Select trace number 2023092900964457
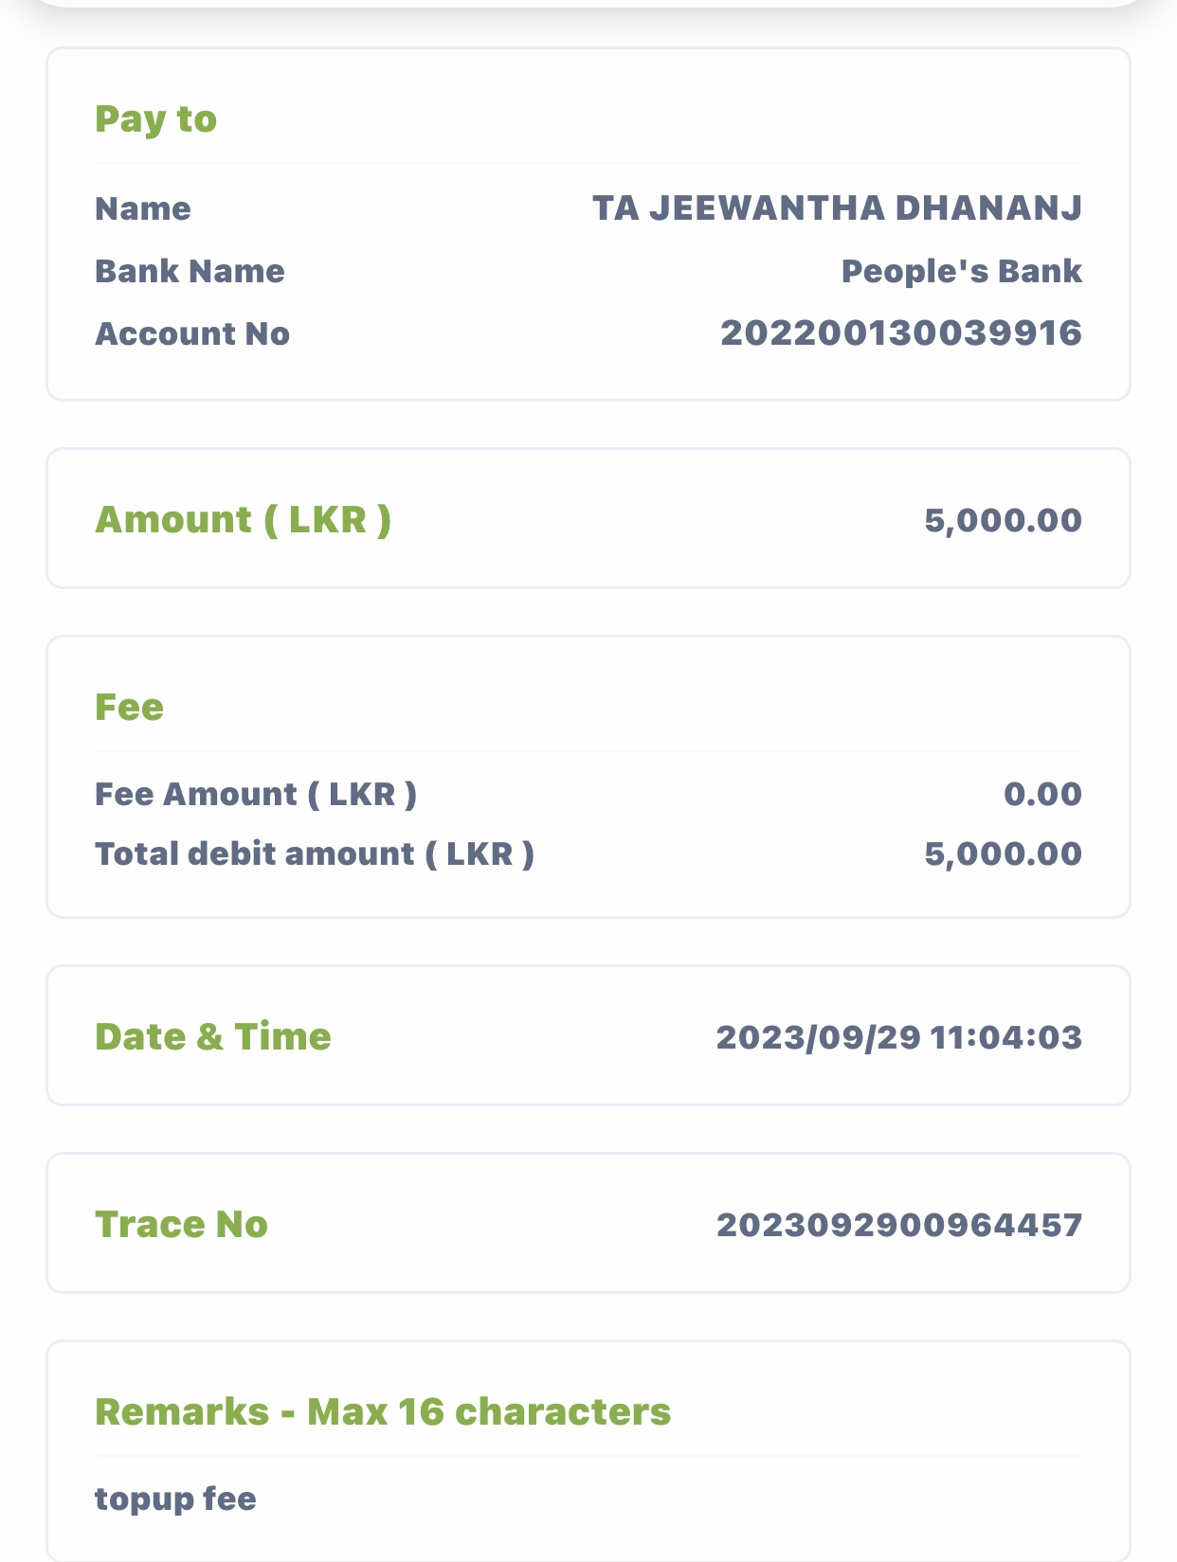 tap(898, 1225)
